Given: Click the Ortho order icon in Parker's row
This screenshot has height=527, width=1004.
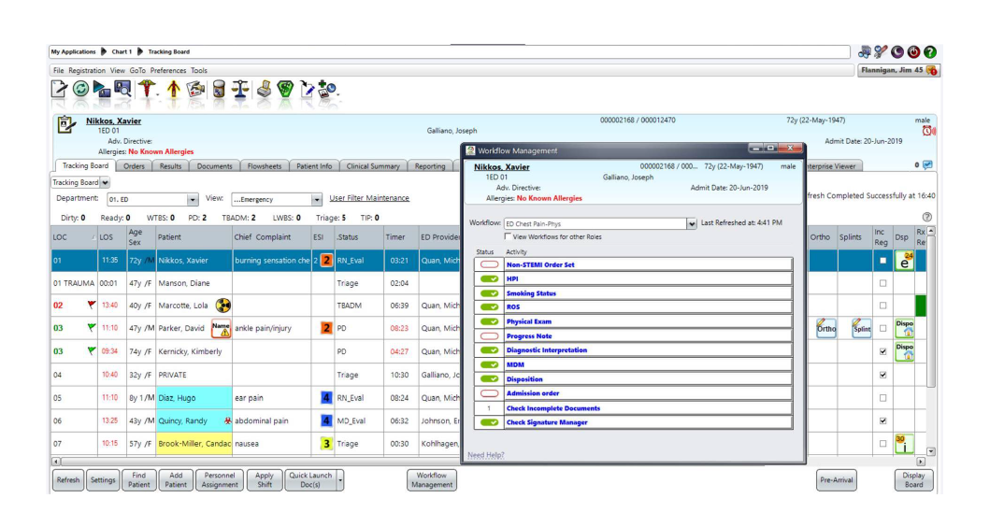Looking at the screenshot, I should click(825, 328).
